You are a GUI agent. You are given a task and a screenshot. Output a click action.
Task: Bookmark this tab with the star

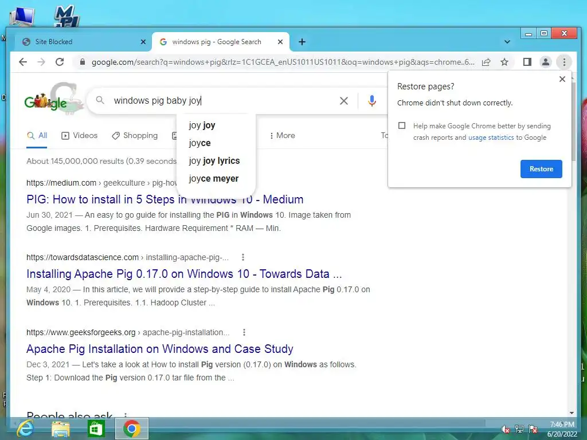tap(504, 62)
